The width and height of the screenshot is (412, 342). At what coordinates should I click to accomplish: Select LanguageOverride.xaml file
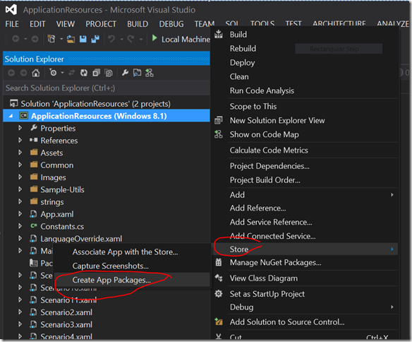click(x=81, y=239)
